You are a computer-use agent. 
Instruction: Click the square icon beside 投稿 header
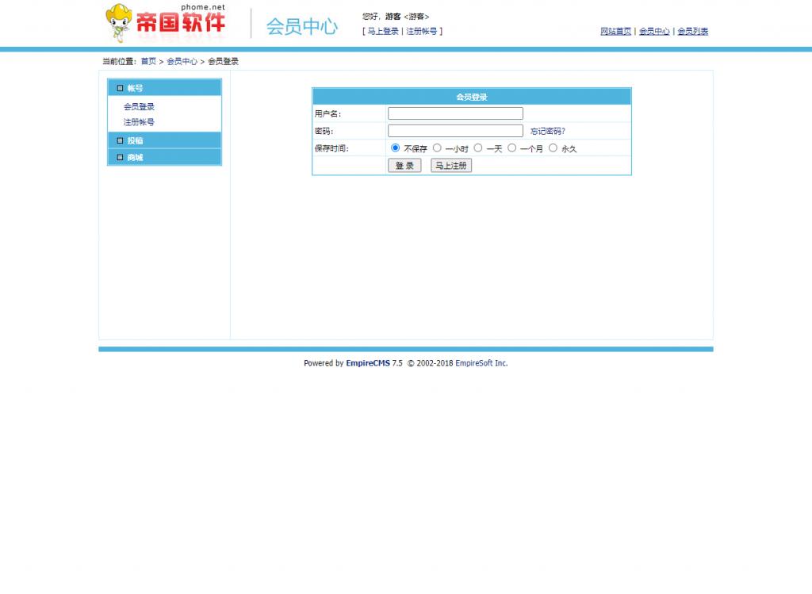120,140
